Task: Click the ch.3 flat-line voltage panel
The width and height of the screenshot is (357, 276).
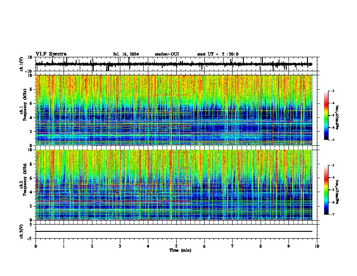Action: coord(176,231)
